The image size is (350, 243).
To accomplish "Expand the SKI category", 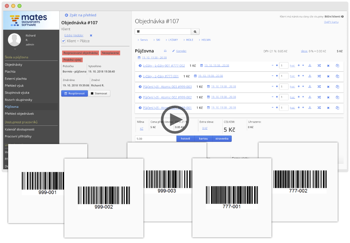I will [x=157, y=40].
